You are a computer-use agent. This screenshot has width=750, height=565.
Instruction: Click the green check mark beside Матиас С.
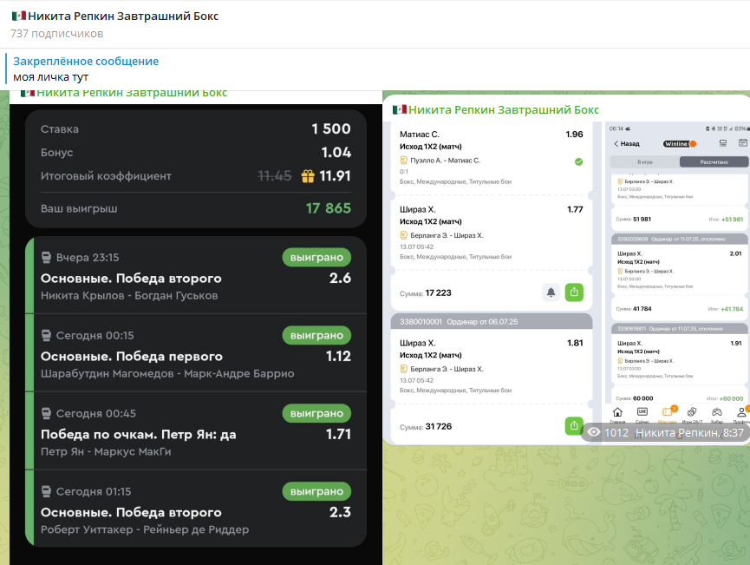(578, 161)
